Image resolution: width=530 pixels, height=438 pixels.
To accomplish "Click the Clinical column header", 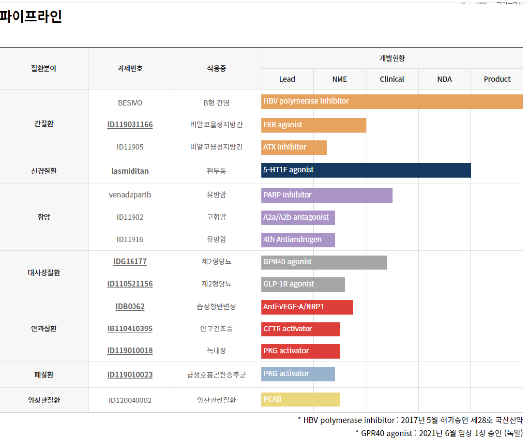I will [392, 79].
